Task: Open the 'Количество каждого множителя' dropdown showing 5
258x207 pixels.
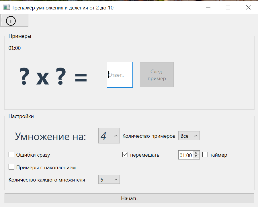Action: 109,179
